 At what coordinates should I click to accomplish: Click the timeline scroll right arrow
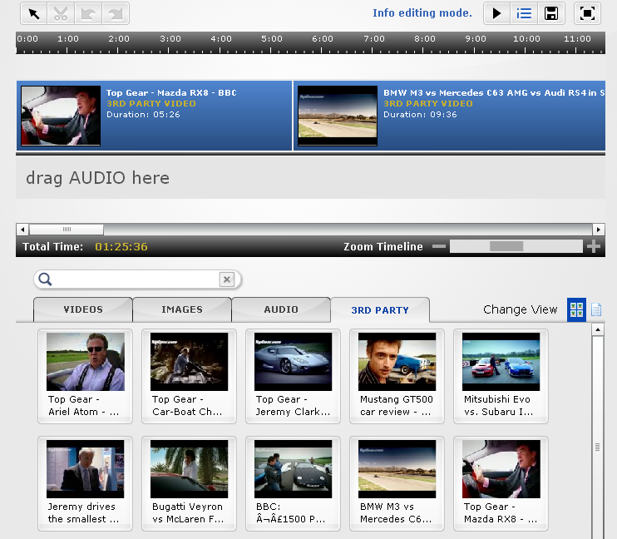pyautogui.click(x=599, y=229)
